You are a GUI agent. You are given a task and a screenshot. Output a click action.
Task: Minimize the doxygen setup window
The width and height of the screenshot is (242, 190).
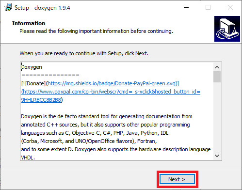pos(186,7)
